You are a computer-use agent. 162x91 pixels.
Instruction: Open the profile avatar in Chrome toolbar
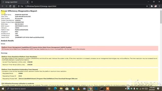[x=156, y=6]
